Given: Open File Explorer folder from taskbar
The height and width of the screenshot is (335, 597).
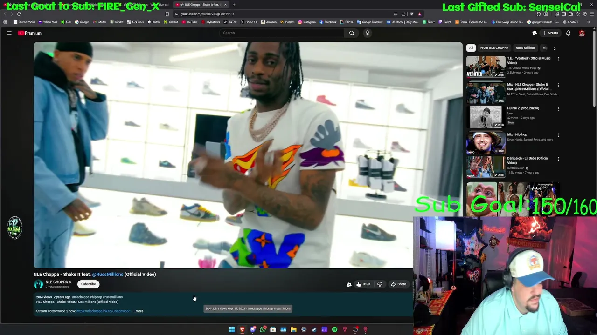Looking at the screenshot, I should click(x=293, y=329).
